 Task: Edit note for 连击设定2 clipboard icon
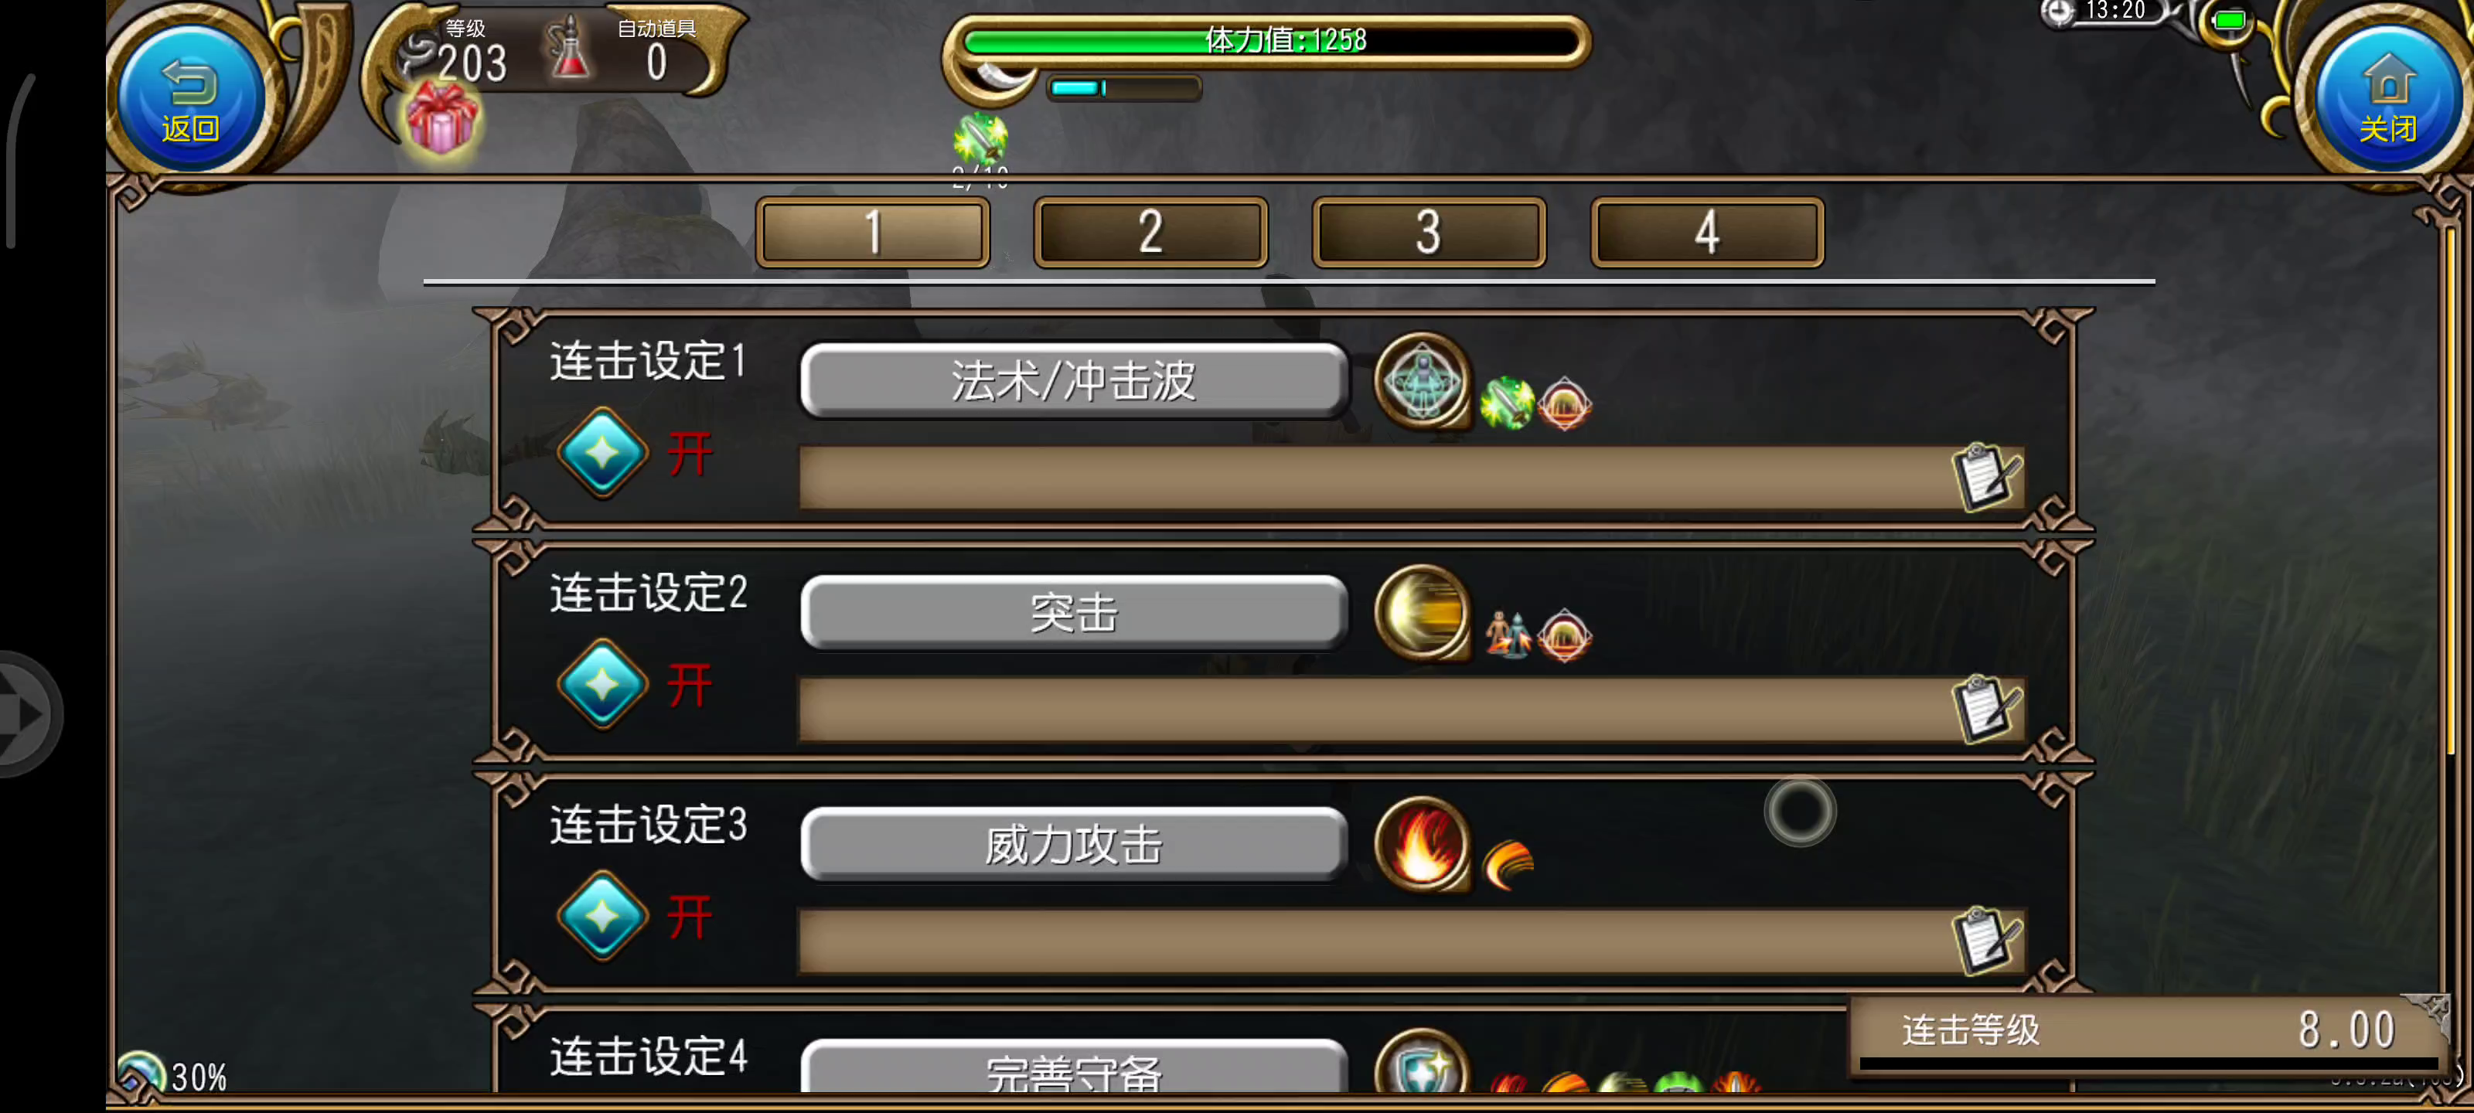pyautogui.click(x=1985, y=709)
